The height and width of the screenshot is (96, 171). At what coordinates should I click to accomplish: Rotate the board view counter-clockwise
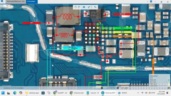[75, 7]
